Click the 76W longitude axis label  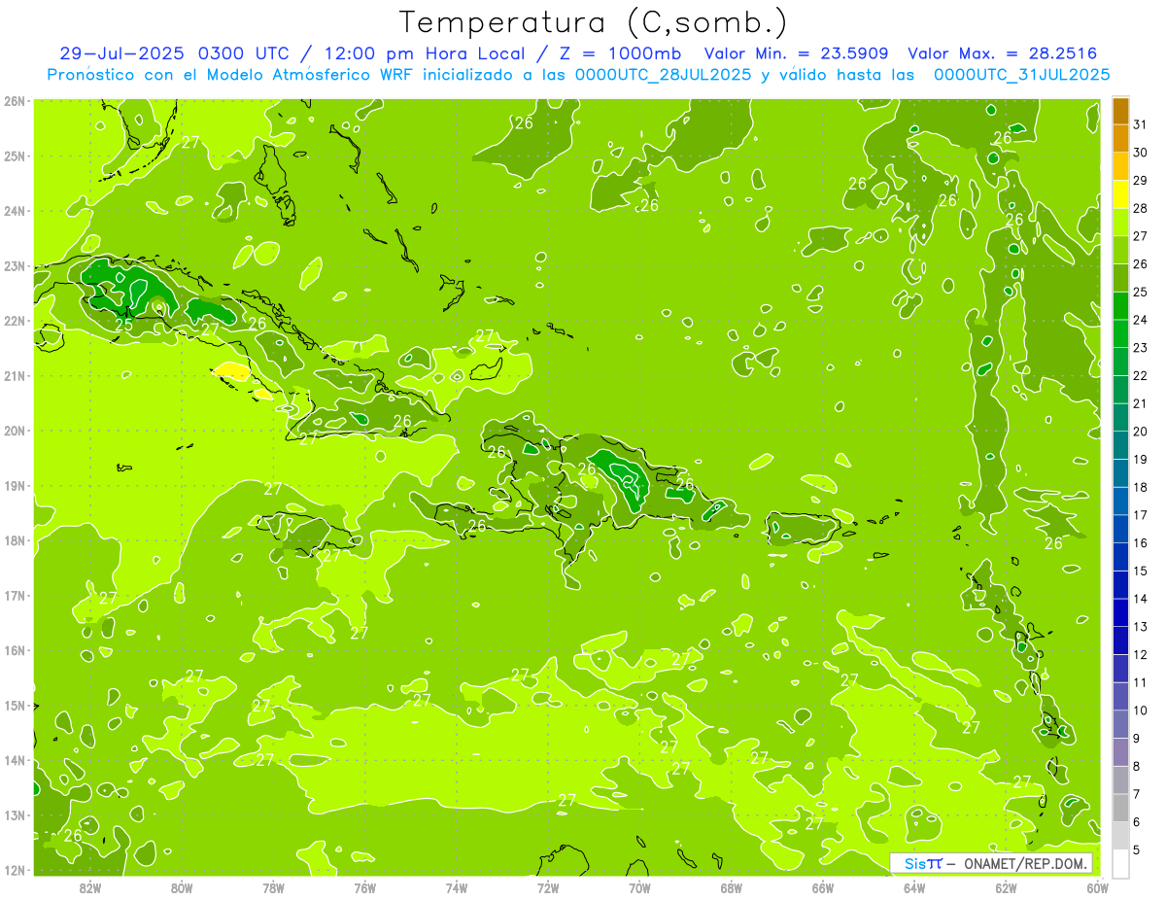point(364,887)
